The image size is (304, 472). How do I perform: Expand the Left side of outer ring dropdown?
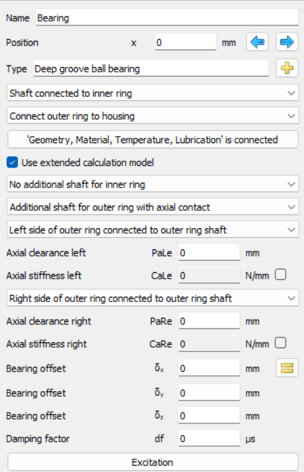(x=153, y=230)
